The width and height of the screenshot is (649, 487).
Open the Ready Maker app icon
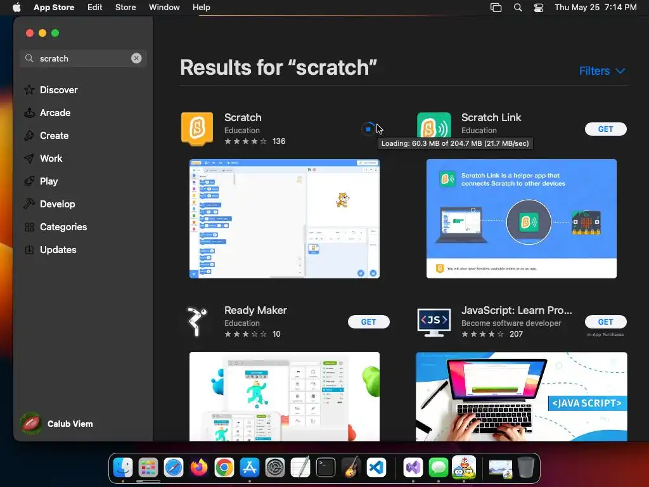click(x=197, y=321)
